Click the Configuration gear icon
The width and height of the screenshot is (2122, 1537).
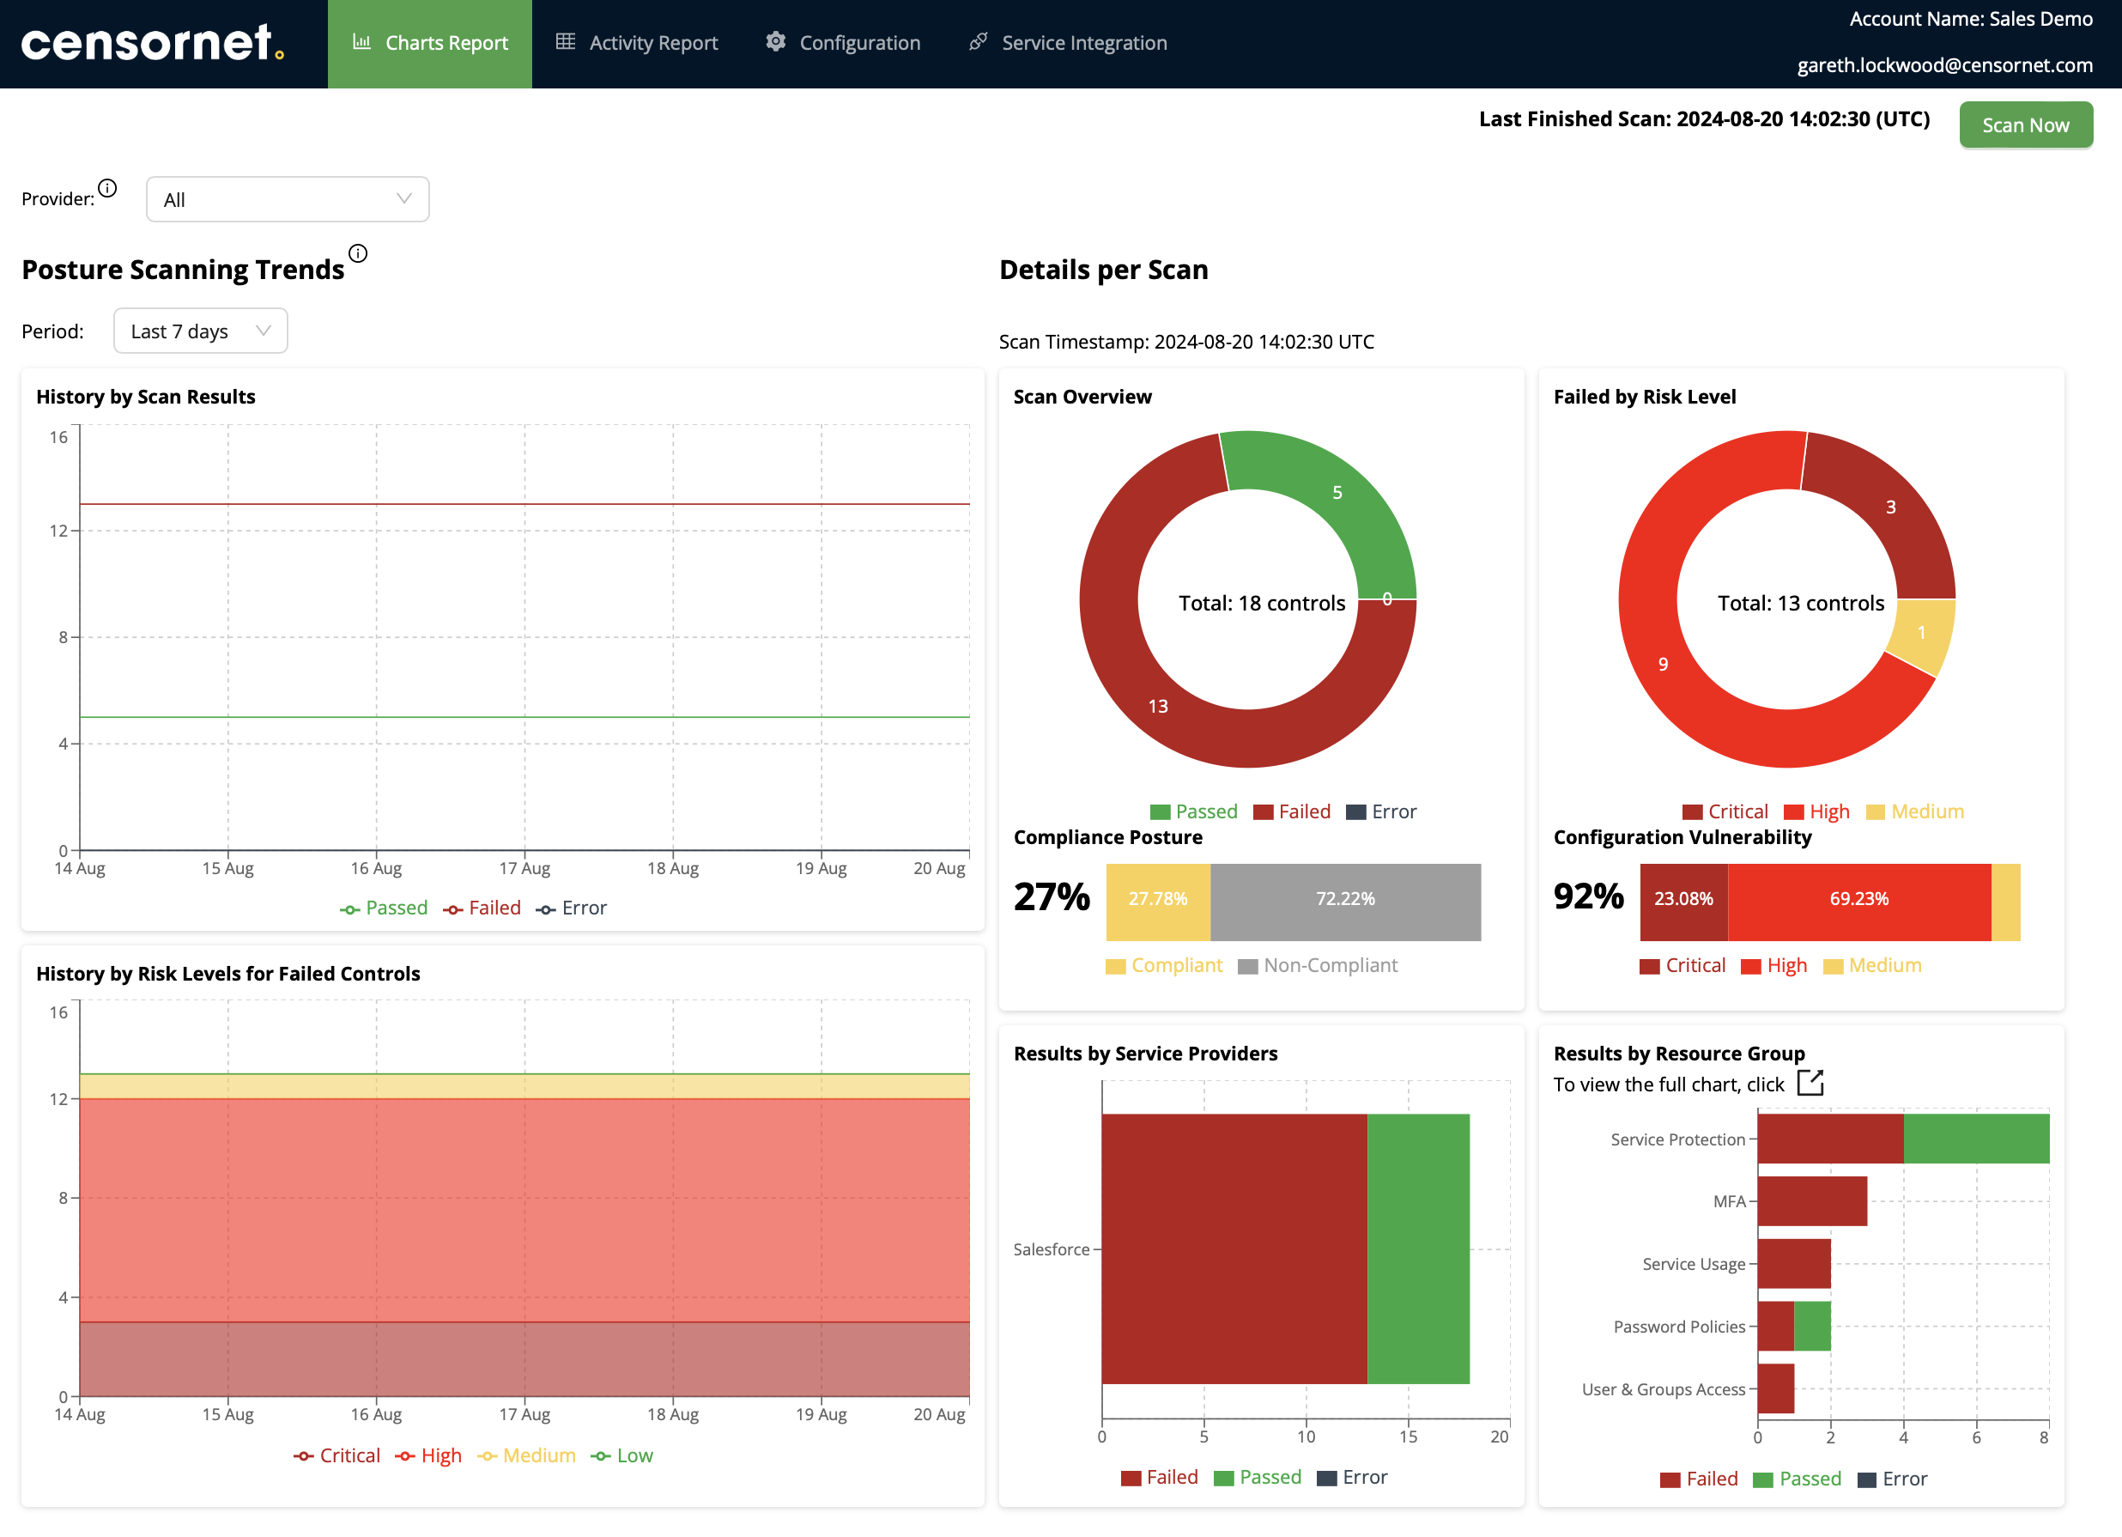(773, 41)
